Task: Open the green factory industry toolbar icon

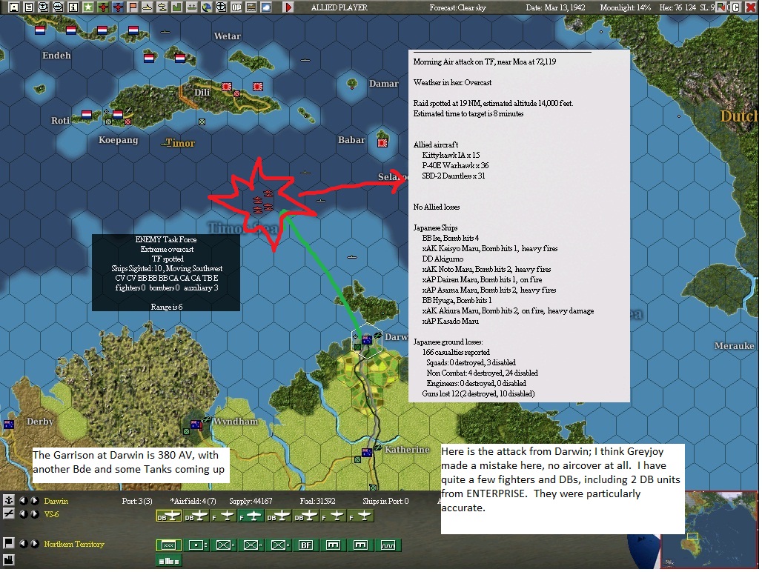Action: coord(177,7)
